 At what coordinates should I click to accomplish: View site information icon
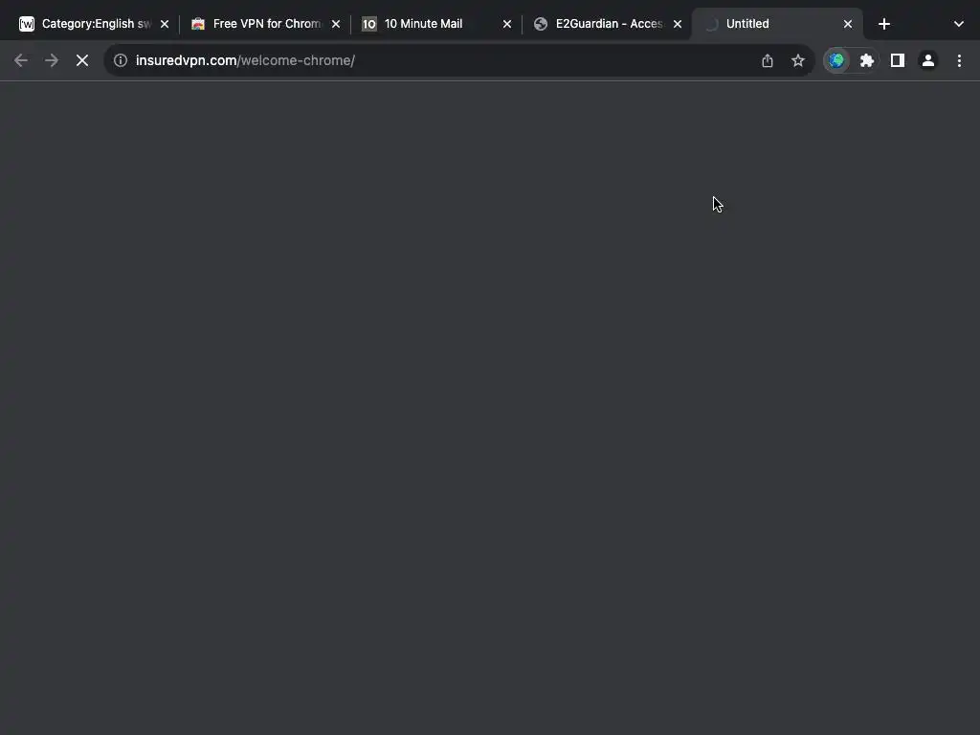click(x=121, y=60)
